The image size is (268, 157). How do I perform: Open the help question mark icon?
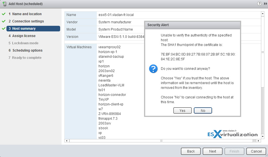[259, 4]
